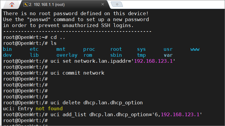
Task: Click the 'www' directory in ls output
Action: [x=195, y=49]
